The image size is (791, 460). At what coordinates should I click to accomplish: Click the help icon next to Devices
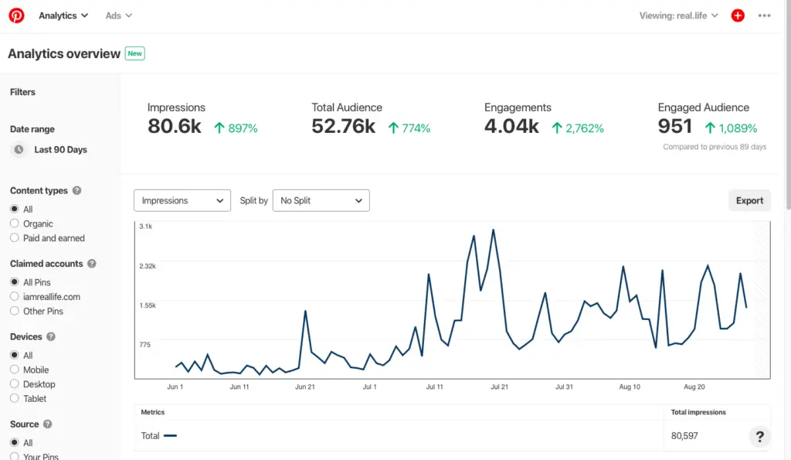[51, 337]
